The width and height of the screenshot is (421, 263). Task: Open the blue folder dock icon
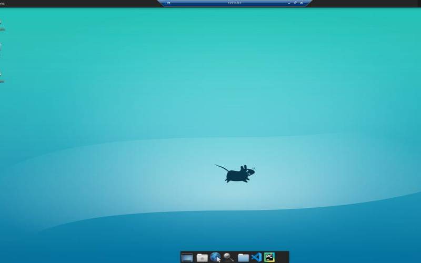(x=243, y=258)
